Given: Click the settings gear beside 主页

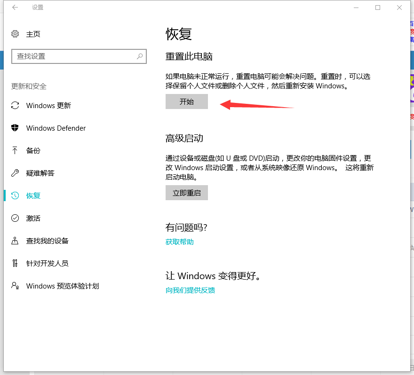Looking at the screenshot, I should (14, 34).
